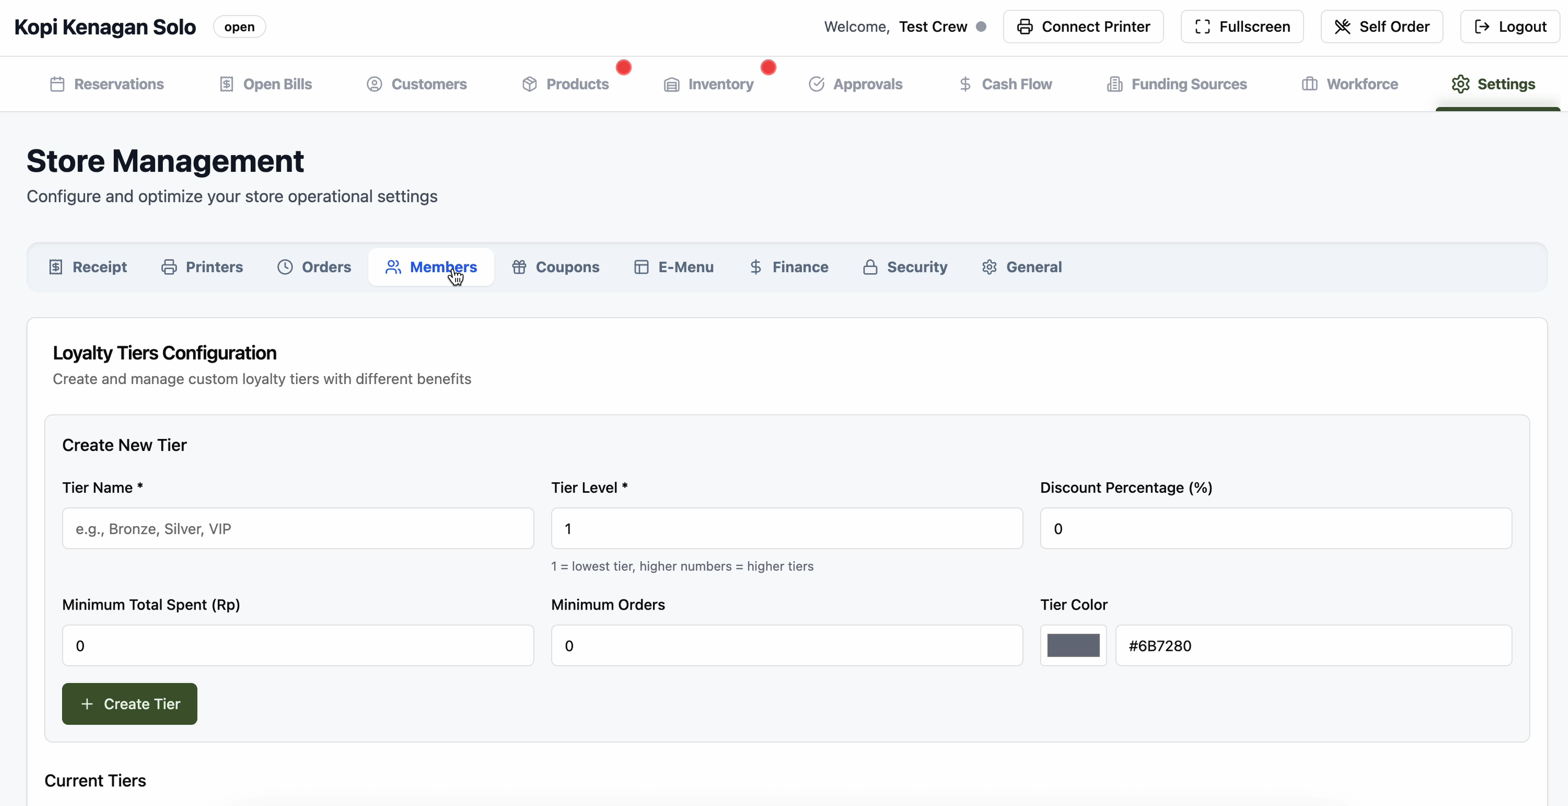Click the Discount Percentage field
This screenshot has width=1568, height=806.
1275,528
